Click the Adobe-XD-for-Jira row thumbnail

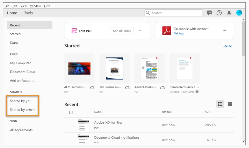(83, 125)
